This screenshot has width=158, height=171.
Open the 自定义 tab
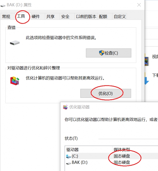(x=120, y=17)
